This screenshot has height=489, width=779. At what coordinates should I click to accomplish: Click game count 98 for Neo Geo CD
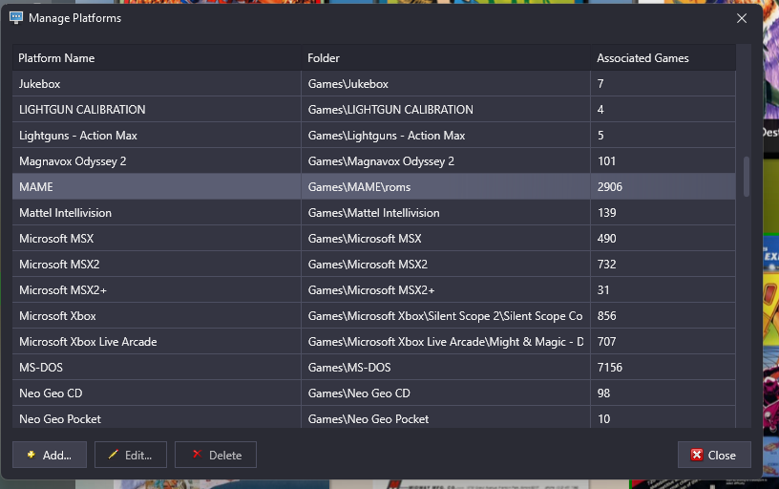click(x=603, y=393)
